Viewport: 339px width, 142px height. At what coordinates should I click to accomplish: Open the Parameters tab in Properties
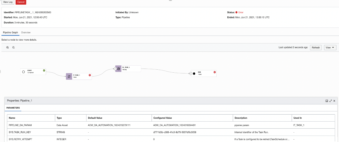tap(13, 108)
